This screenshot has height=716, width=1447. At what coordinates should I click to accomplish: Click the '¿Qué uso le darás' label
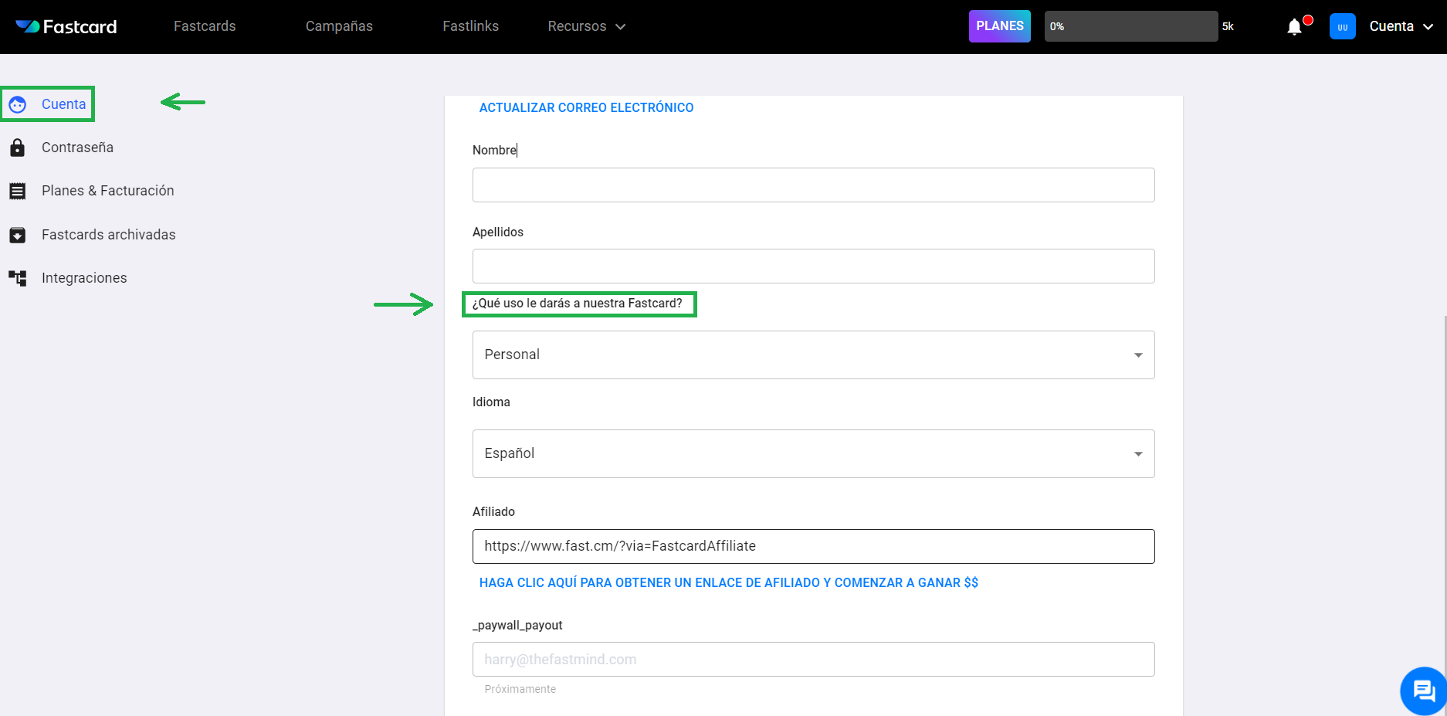pyautogui.click(x=578, y=304)
